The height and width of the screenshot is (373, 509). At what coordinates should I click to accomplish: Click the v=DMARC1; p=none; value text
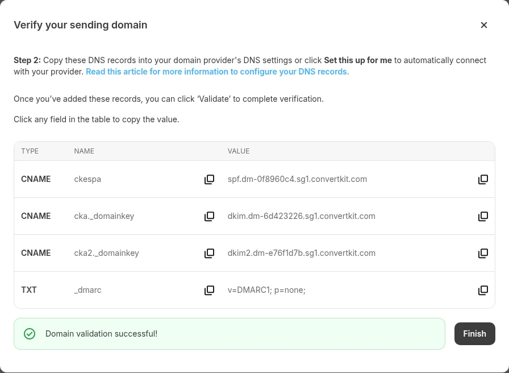click(x=266, y=290)
